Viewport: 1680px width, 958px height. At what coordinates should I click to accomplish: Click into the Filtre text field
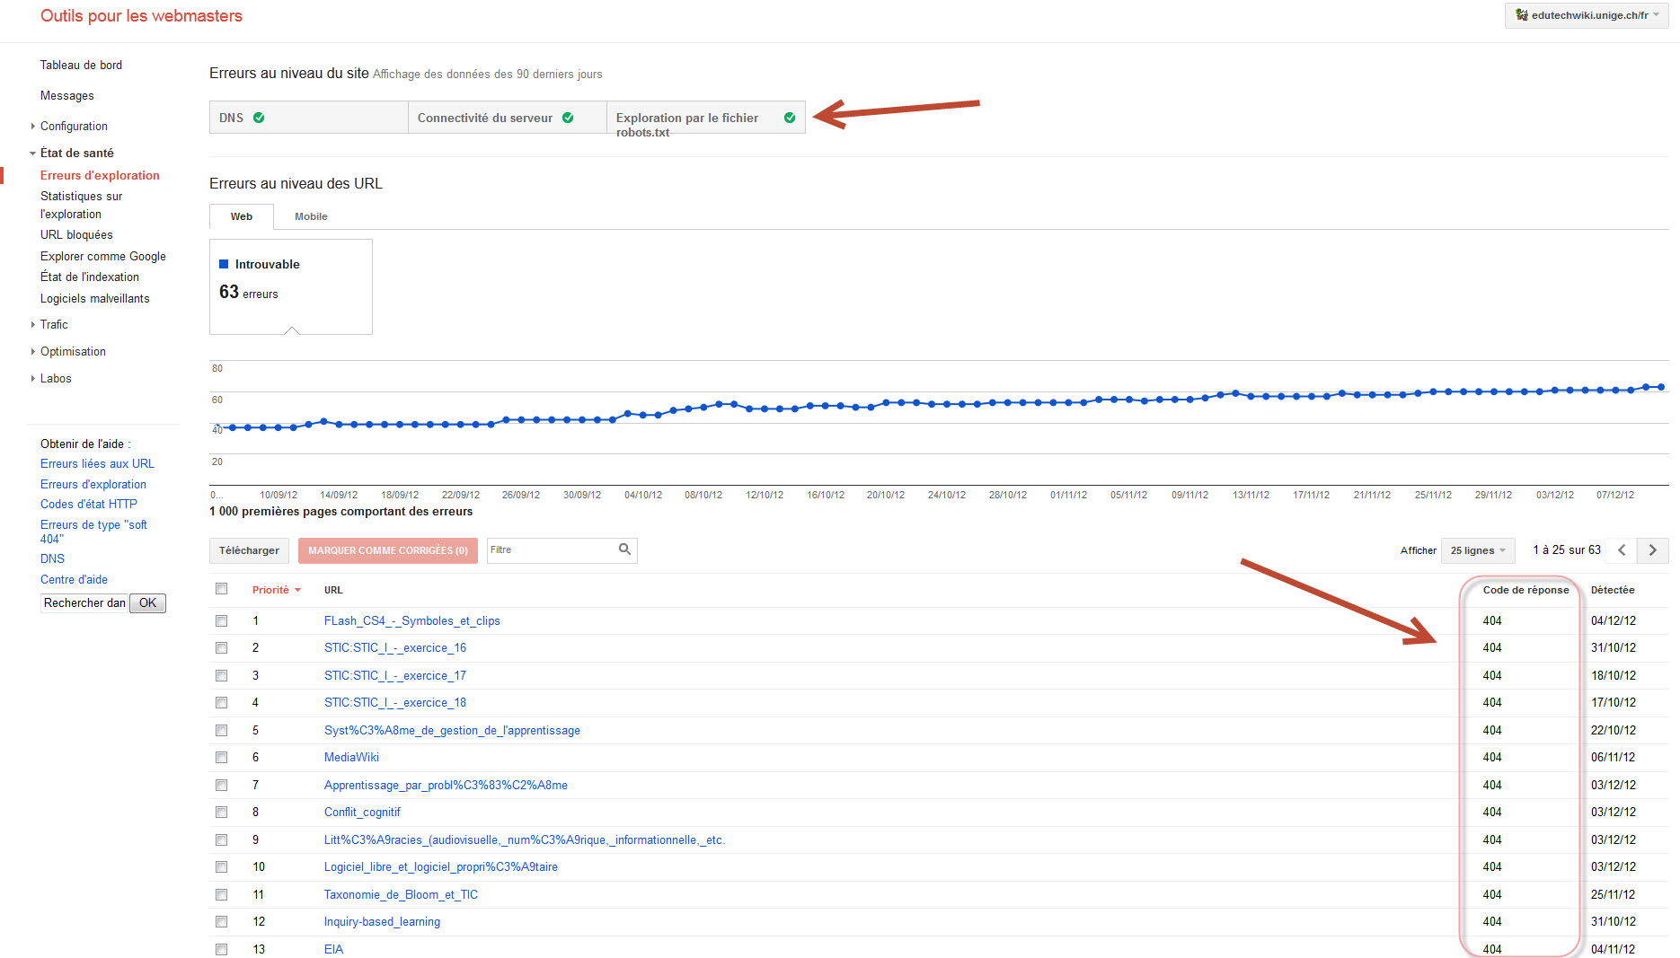[x=552, y=549]
